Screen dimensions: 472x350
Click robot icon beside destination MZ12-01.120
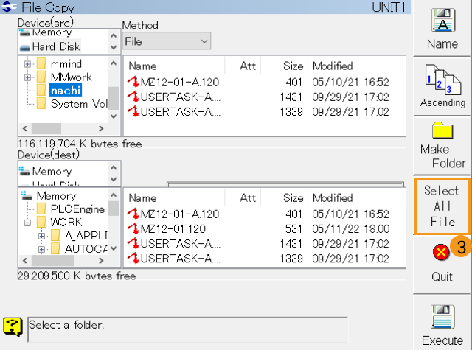click(133, 229)
